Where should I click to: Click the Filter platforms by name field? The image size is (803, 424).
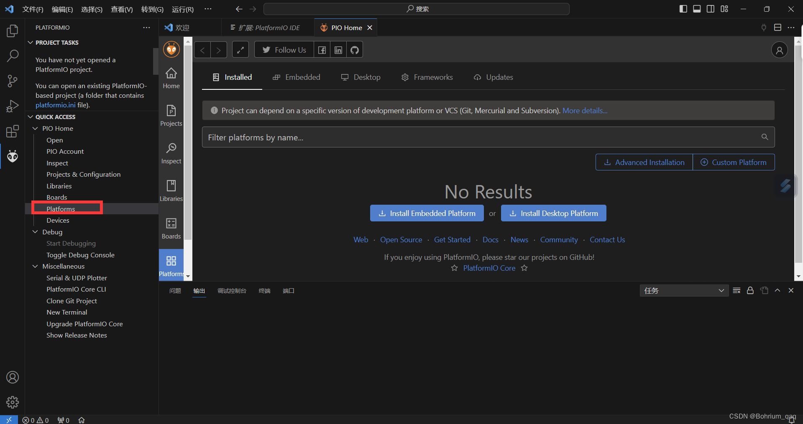[x=488, y=137]
